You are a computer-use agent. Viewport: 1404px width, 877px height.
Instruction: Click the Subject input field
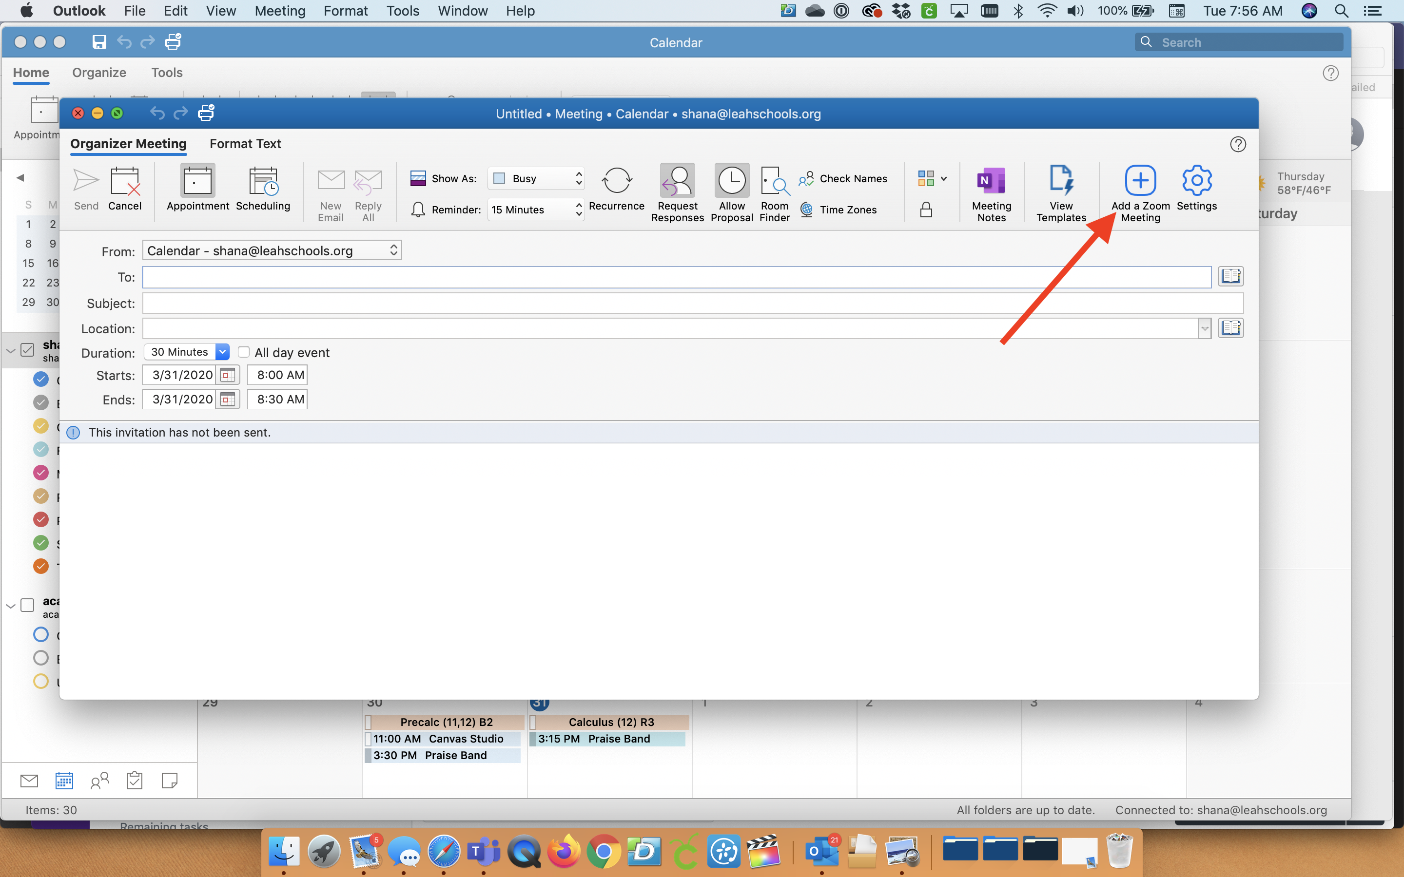click(694, 301)
